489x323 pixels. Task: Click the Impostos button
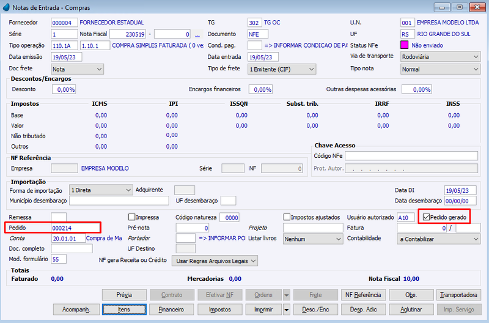pos(220,310)
